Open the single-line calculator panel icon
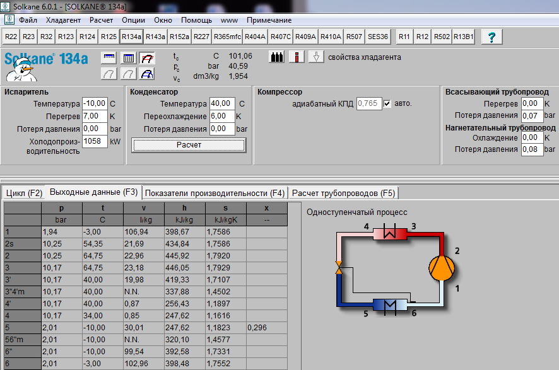 pos(109,57)
